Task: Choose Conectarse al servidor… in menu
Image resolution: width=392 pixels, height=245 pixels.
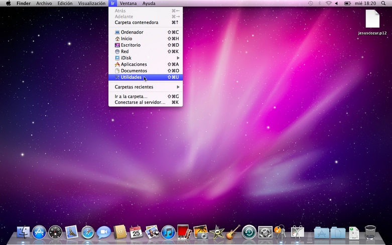Action: tap(146, 102)
